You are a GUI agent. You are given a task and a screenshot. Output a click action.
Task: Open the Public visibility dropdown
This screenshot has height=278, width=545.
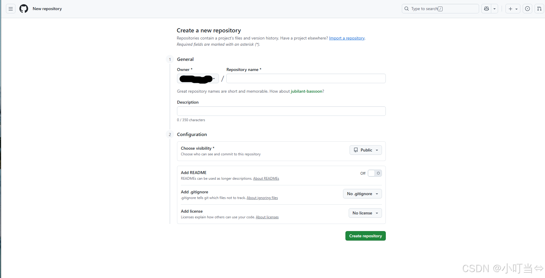tap(366, 150)
